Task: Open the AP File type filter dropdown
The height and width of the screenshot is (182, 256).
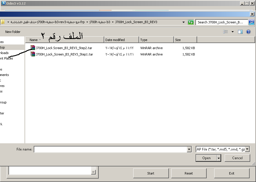Action: click(223, 149)
